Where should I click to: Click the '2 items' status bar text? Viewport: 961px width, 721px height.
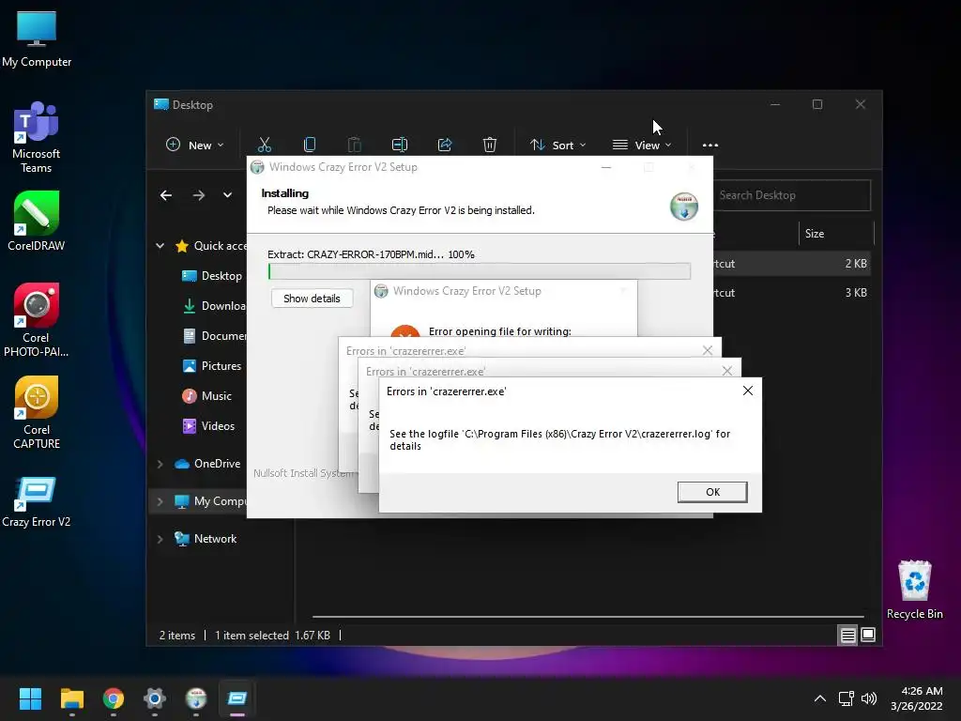(x=177, y=636)
